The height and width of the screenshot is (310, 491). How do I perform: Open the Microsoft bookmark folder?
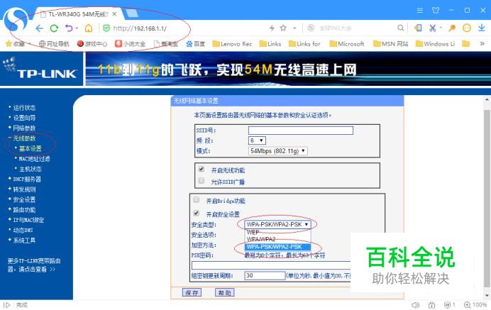pyautogui.click(x=347, y=44)
